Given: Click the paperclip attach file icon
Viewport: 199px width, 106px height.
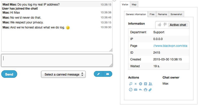Looking at the screenshot, I should coord(150,90).
